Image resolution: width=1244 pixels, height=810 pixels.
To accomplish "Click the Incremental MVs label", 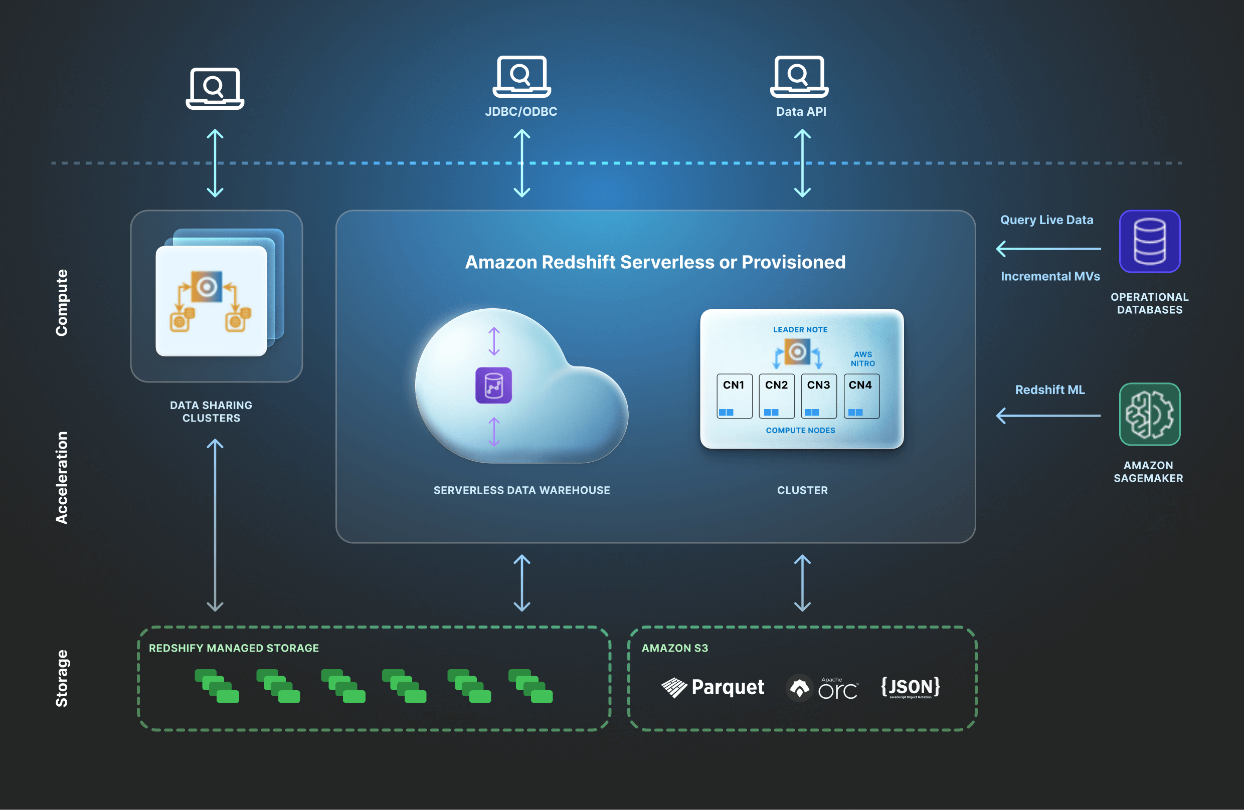I will click(x=1050, y=277).
